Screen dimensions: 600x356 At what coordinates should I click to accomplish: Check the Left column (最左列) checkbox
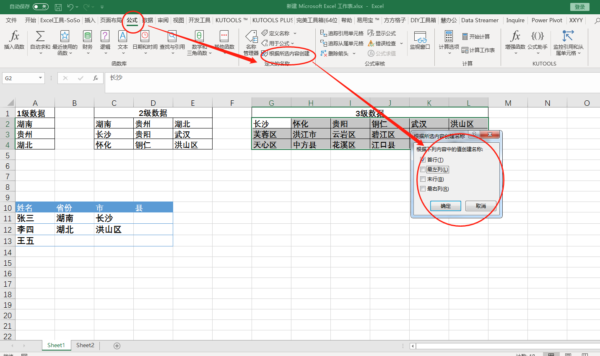click(x=423, y=169)
